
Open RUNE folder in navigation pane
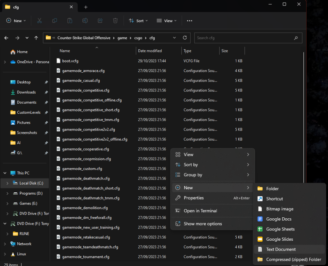point(24,234)
